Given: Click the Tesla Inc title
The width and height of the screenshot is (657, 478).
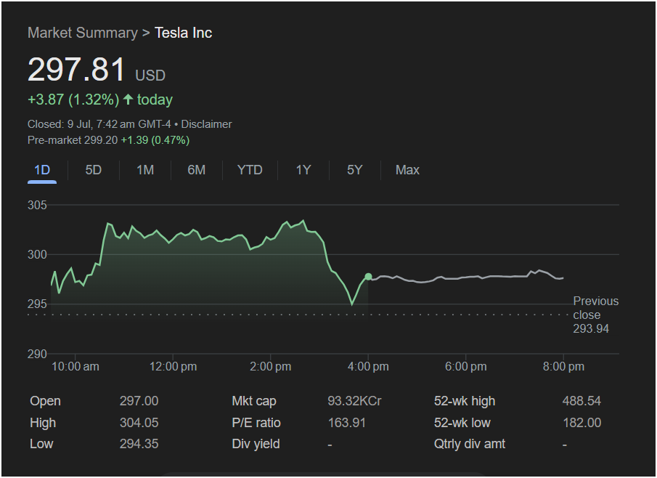Looking at the screenshot, I should [183, 33].
